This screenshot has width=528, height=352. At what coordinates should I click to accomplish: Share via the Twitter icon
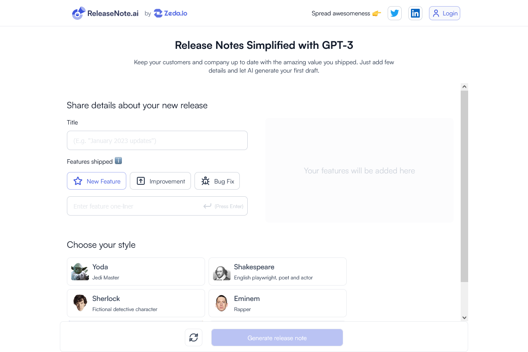[395, 13]
